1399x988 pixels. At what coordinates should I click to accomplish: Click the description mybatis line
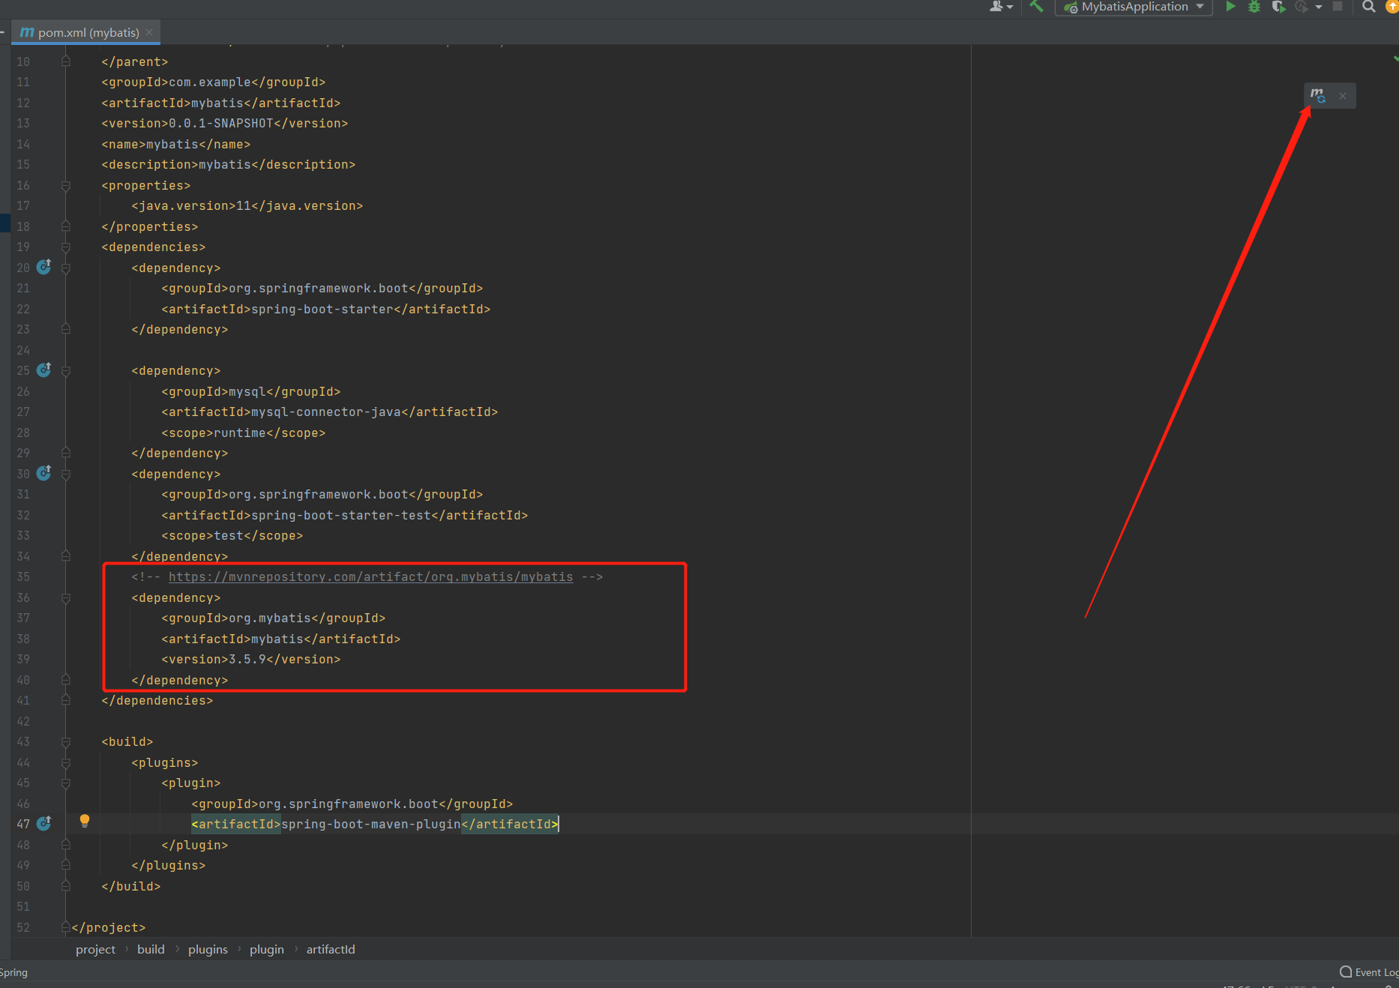pyautogui.click(x=229, y=164)
